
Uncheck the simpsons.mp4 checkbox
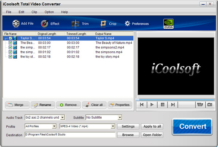[x=10, y=52]
